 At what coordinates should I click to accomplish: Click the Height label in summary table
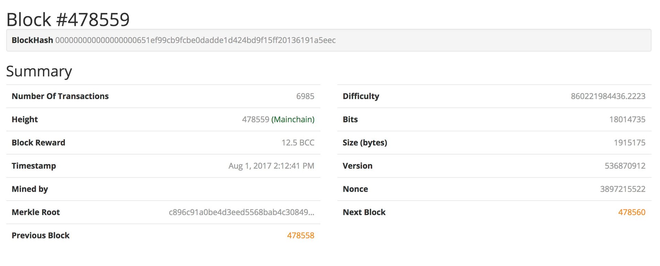pos(25,119)
